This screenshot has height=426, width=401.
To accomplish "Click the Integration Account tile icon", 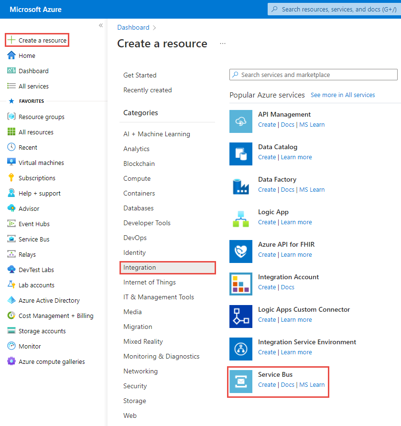I will click(x=241, y=284).
